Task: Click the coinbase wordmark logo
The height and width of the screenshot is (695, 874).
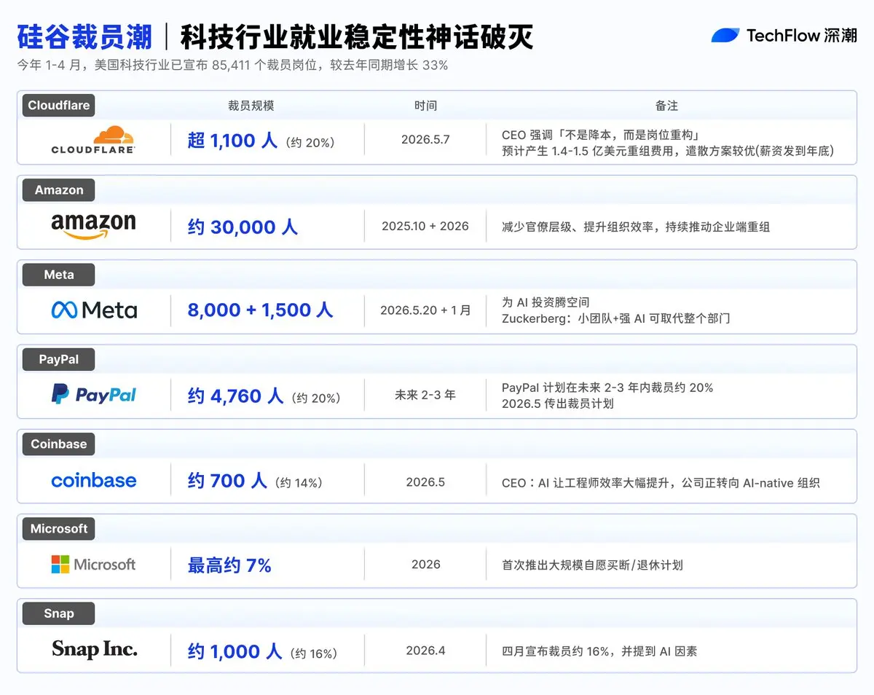Action: [94, 480]
